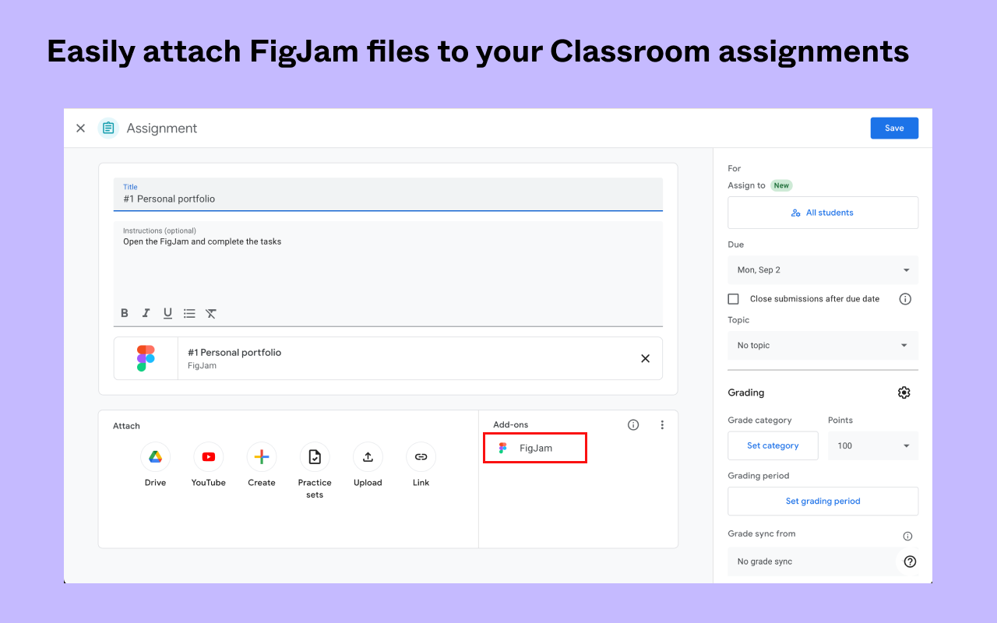The height and width of the screenshot is (623, 997).
Task: Edit the Title field
Action: [388, 195]
